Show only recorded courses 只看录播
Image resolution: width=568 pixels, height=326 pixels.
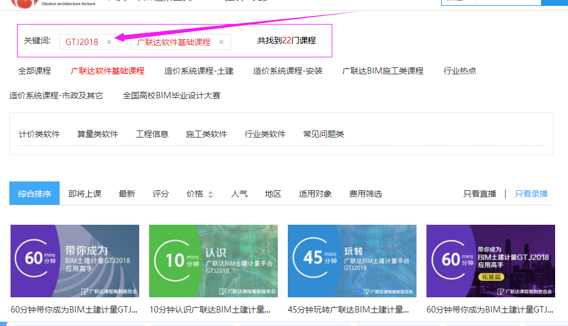(x=531, y=194)
